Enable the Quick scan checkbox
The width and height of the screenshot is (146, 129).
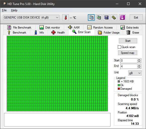pyautogui.click(x=119, y=47)
